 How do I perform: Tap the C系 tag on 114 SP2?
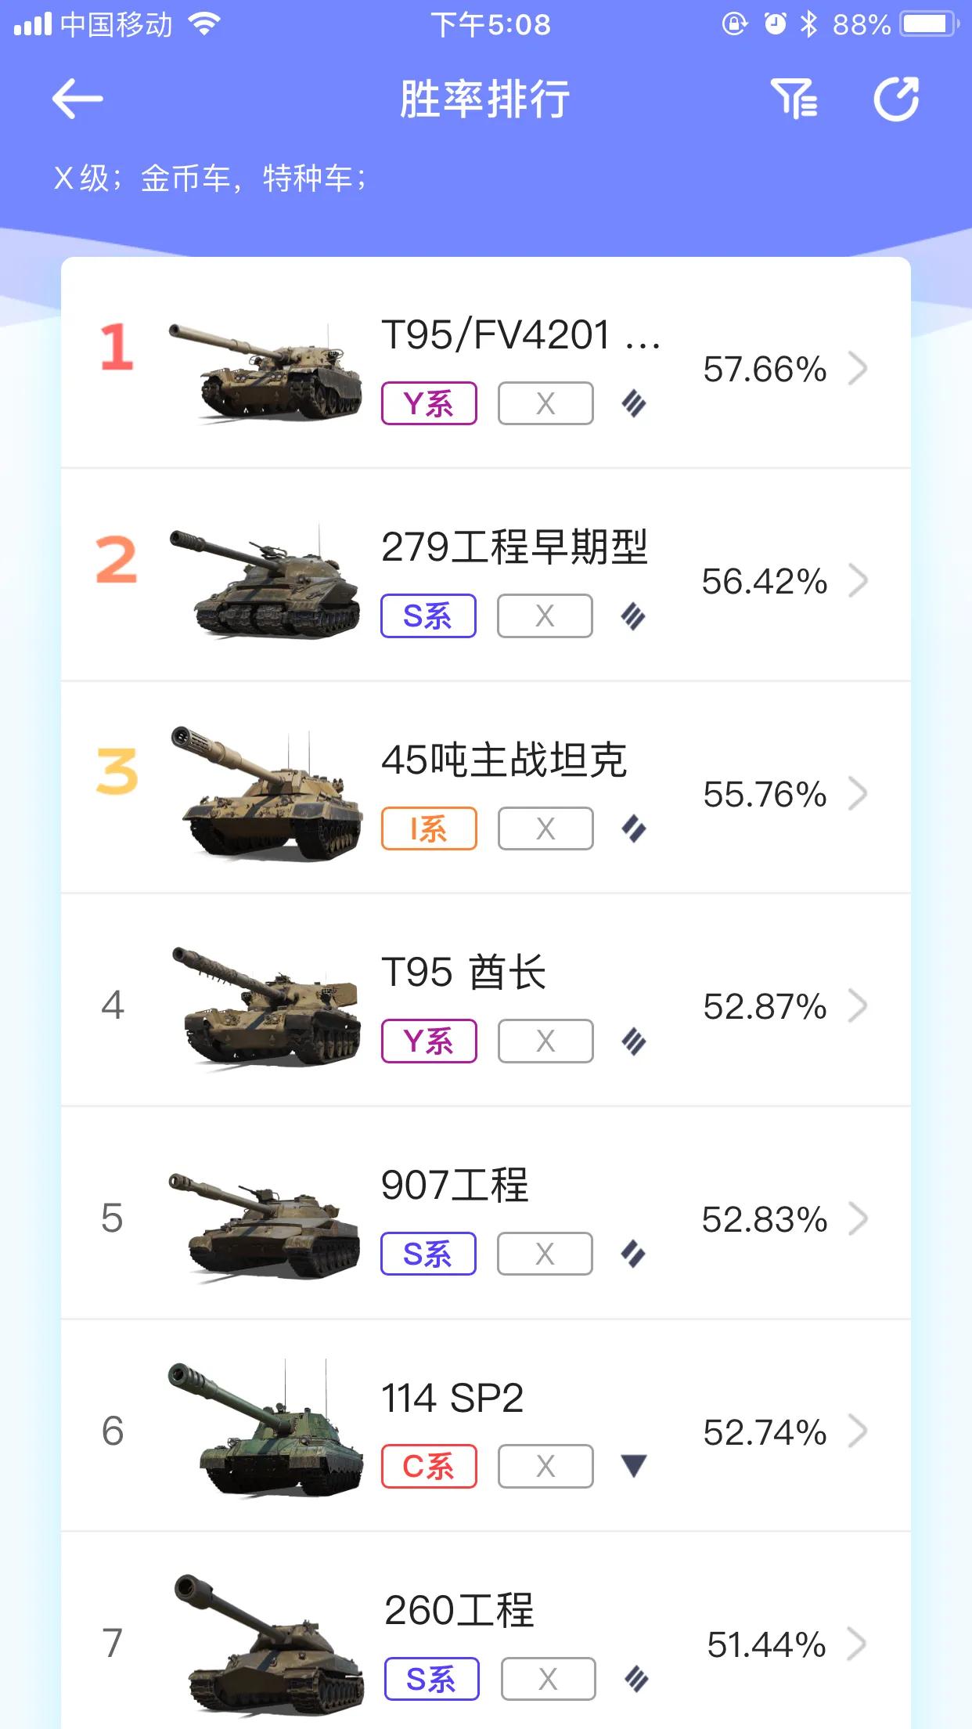(429, 1466)
